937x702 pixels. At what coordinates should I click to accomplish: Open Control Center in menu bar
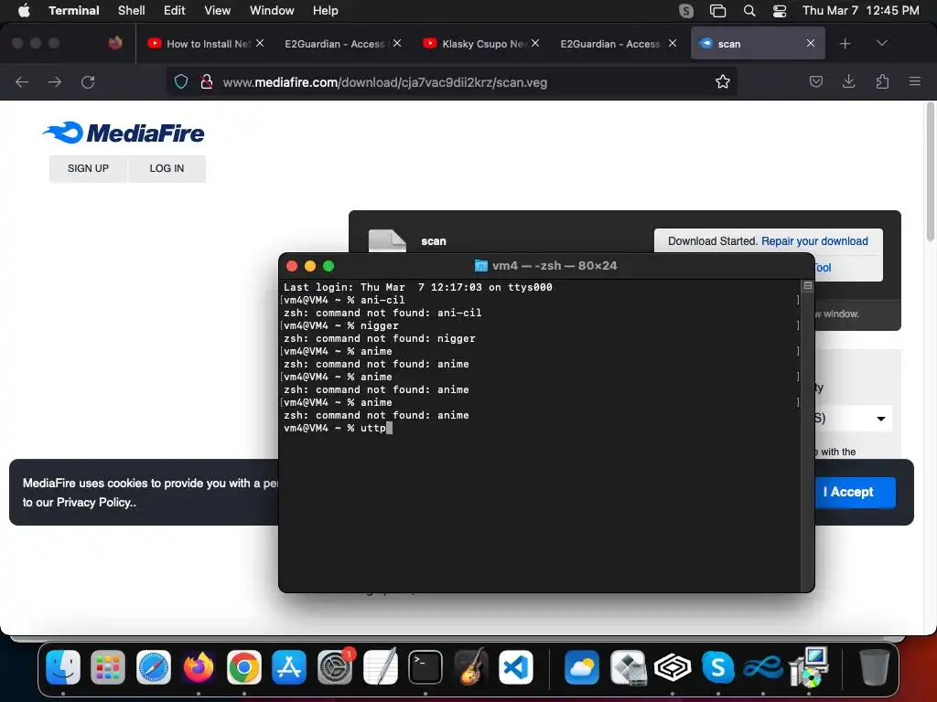point(780,11)
